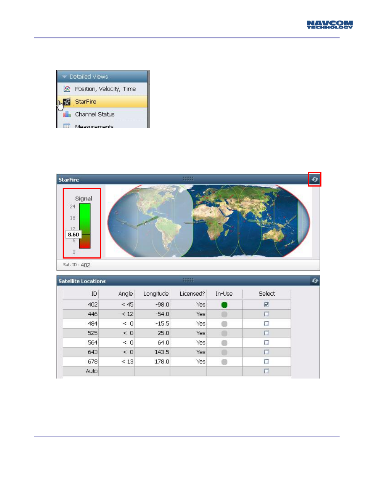The width and height of the screenshot is (369, 478).
Task: Click the Select column header
Action: tap(267, 294)
